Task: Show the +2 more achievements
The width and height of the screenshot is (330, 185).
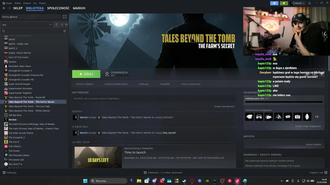Action: click(x=317, y=117)
